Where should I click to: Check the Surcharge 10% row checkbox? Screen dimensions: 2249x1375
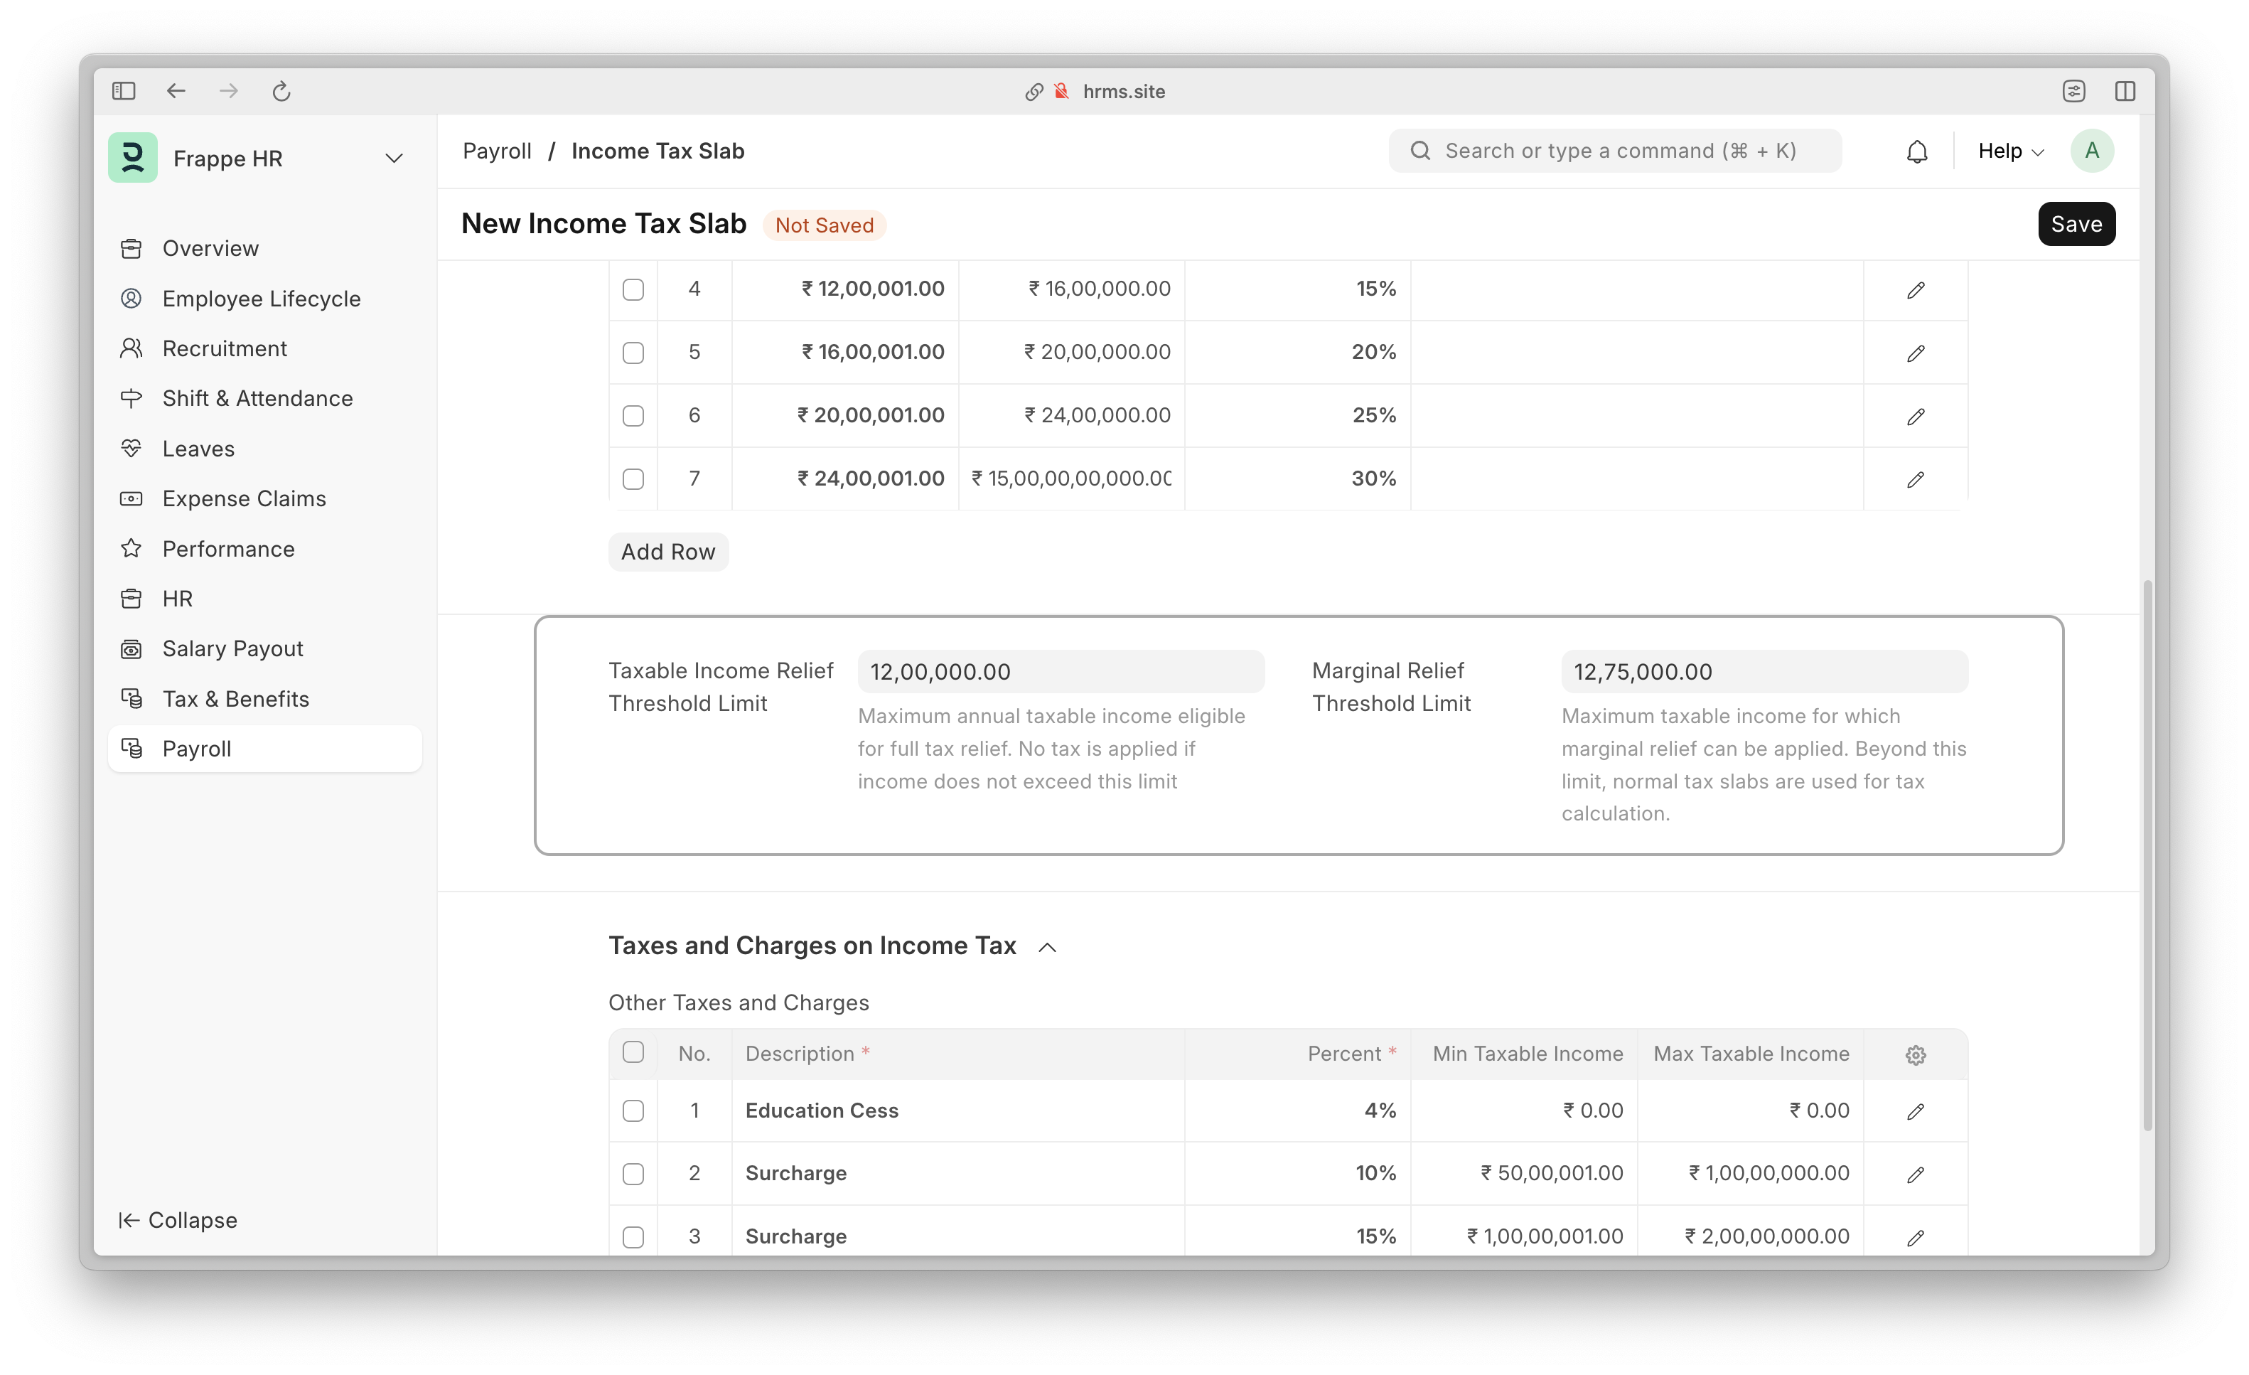pyautogui.click(x=633, y=1174)
